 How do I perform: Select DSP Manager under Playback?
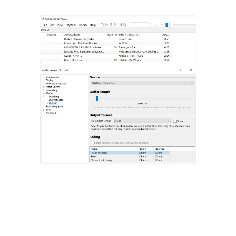coord(56,100)
